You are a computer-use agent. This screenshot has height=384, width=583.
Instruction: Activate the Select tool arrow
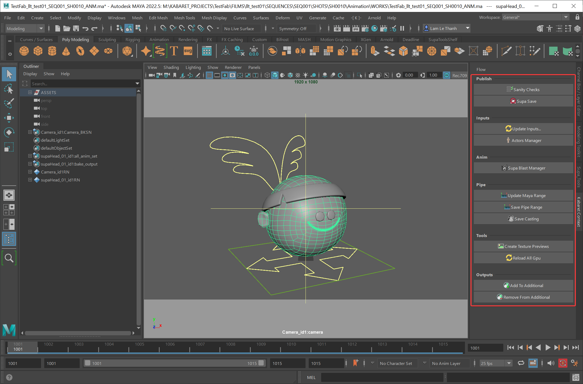pyautogui.click(x=9, y=74)
